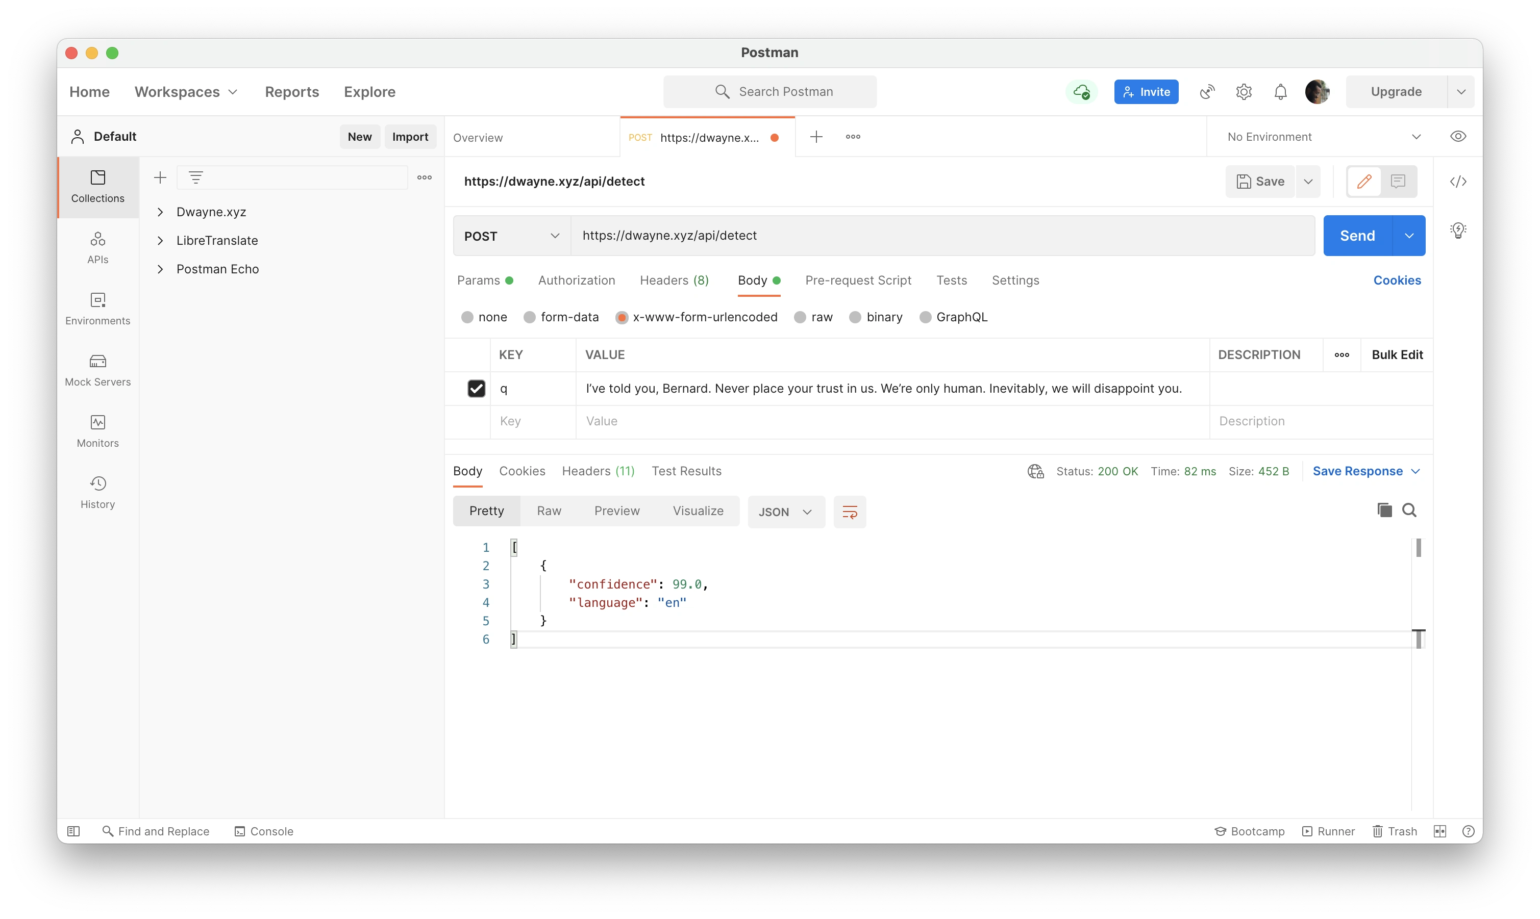The image size is (1540, 919).
Task: Click the Search Postman field
Action: [769, 92]
